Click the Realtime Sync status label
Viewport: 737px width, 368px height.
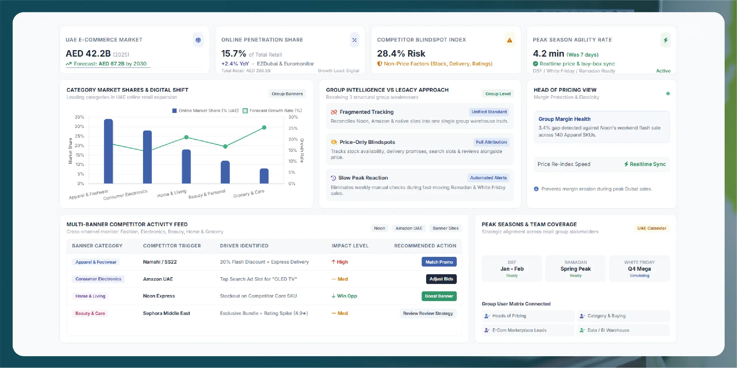click(x=644, y=164)
